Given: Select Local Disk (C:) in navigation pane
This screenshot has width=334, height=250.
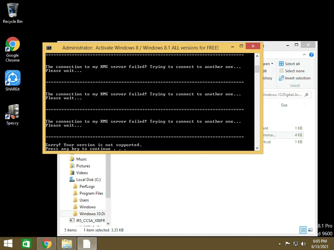Looking at the screenshot, I should (x=85, y=180).
